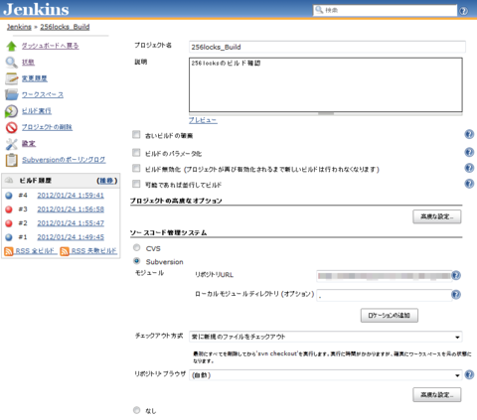Click the RSS icon for failed builds
This screenshot has width=477, height=420.
coord(65,251)
